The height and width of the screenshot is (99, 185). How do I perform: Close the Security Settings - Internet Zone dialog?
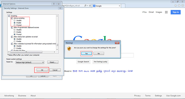pyautogui.click(x=60, y=8)
